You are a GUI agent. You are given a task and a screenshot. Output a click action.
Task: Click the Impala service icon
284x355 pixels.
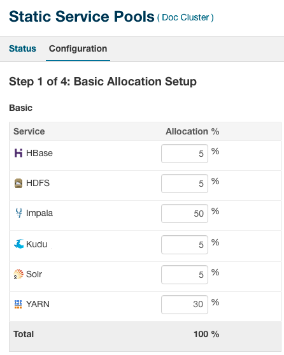click(x=18, y=213)
